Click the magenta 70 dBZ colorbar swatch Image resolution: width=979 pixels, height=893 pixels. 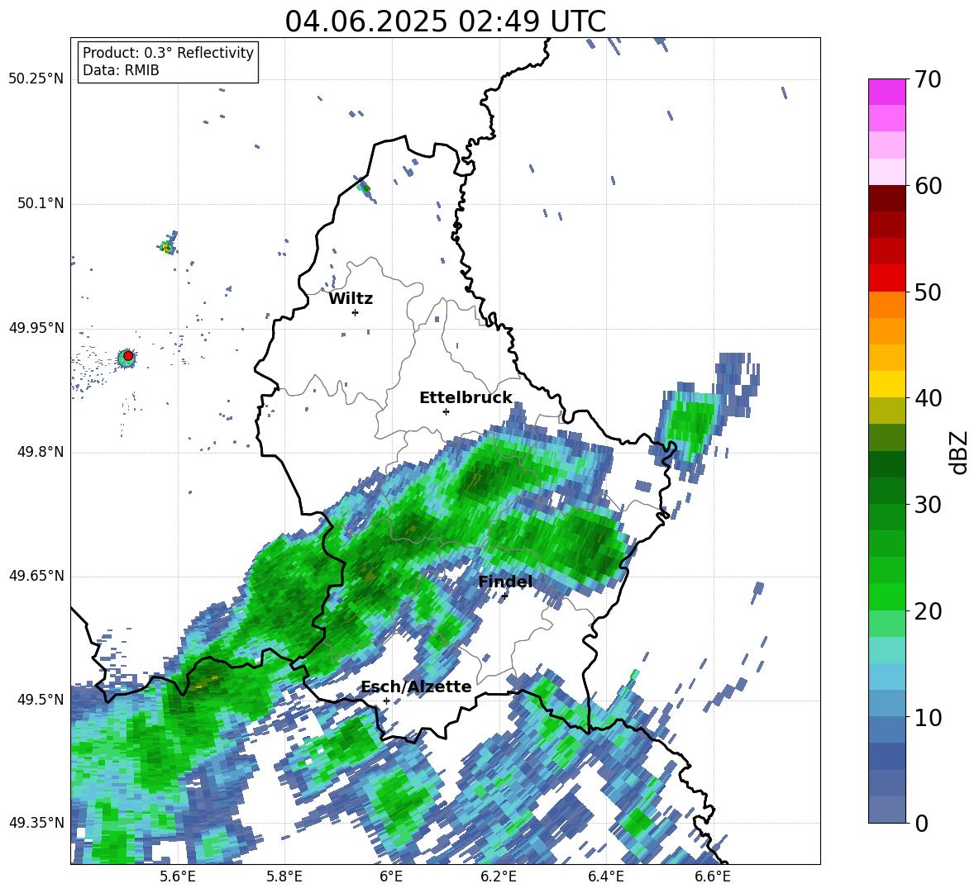tap(886, 92)
